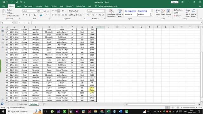Screen dimensions: 203x114
Task: Open the Formulas tab
Action: coord(39,6)
